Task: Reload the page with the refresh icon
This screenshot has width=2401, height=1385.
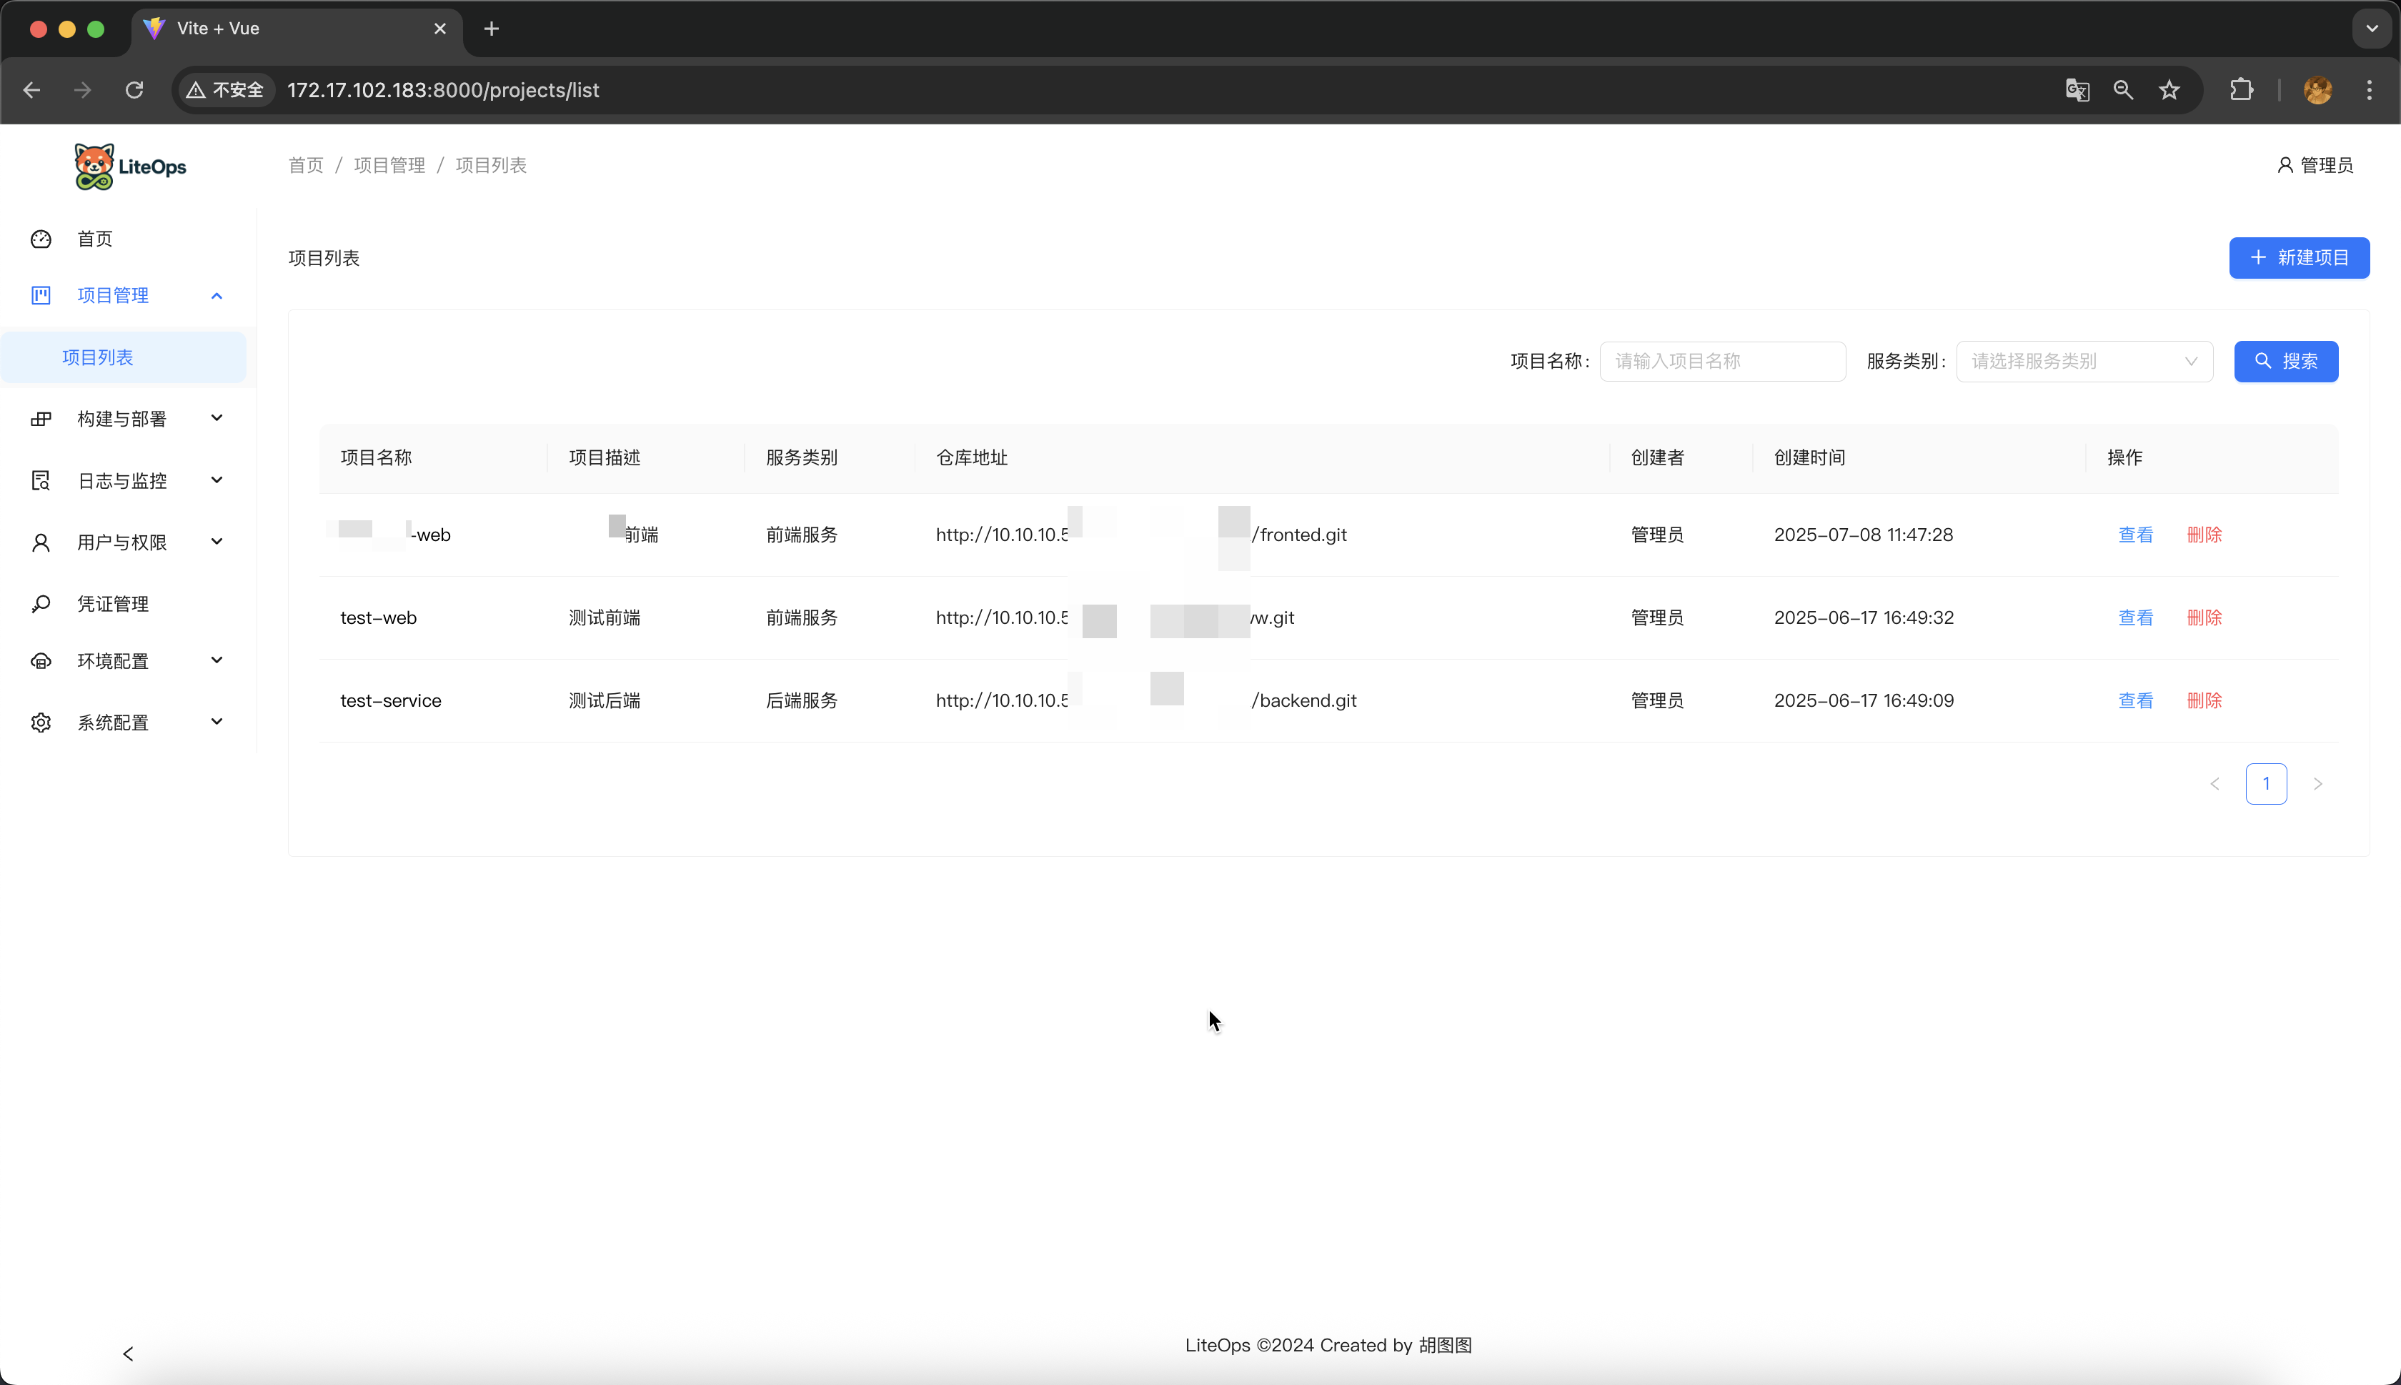Action: click(x=134, y=90)
